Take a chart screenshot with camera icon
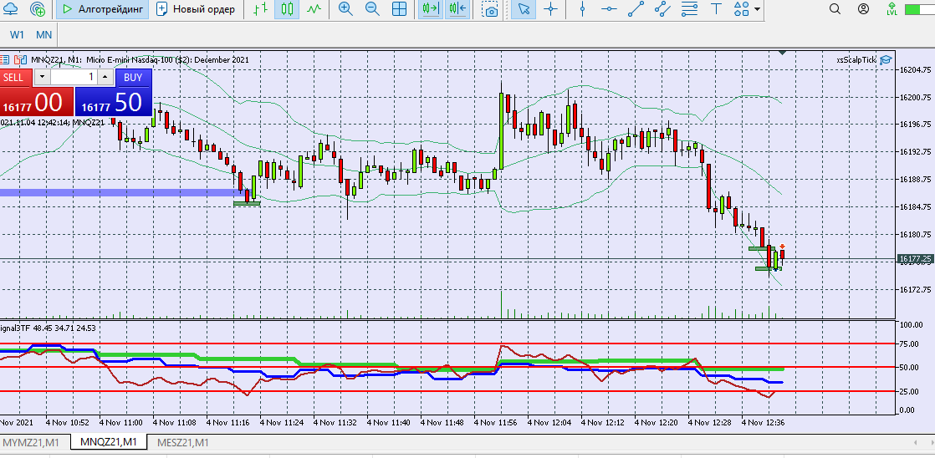935x458 pixels. click(x=490, y=9)
